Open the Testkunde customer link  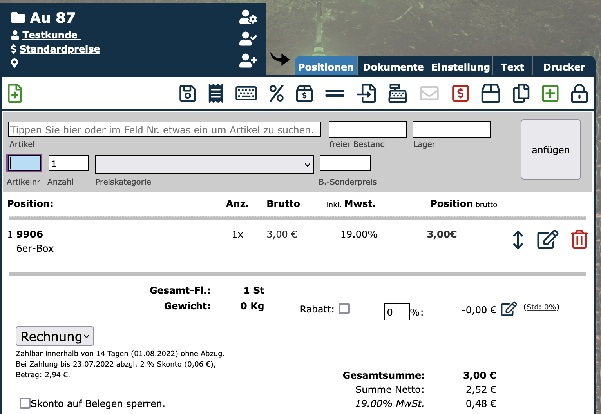(x=50, y=35)
